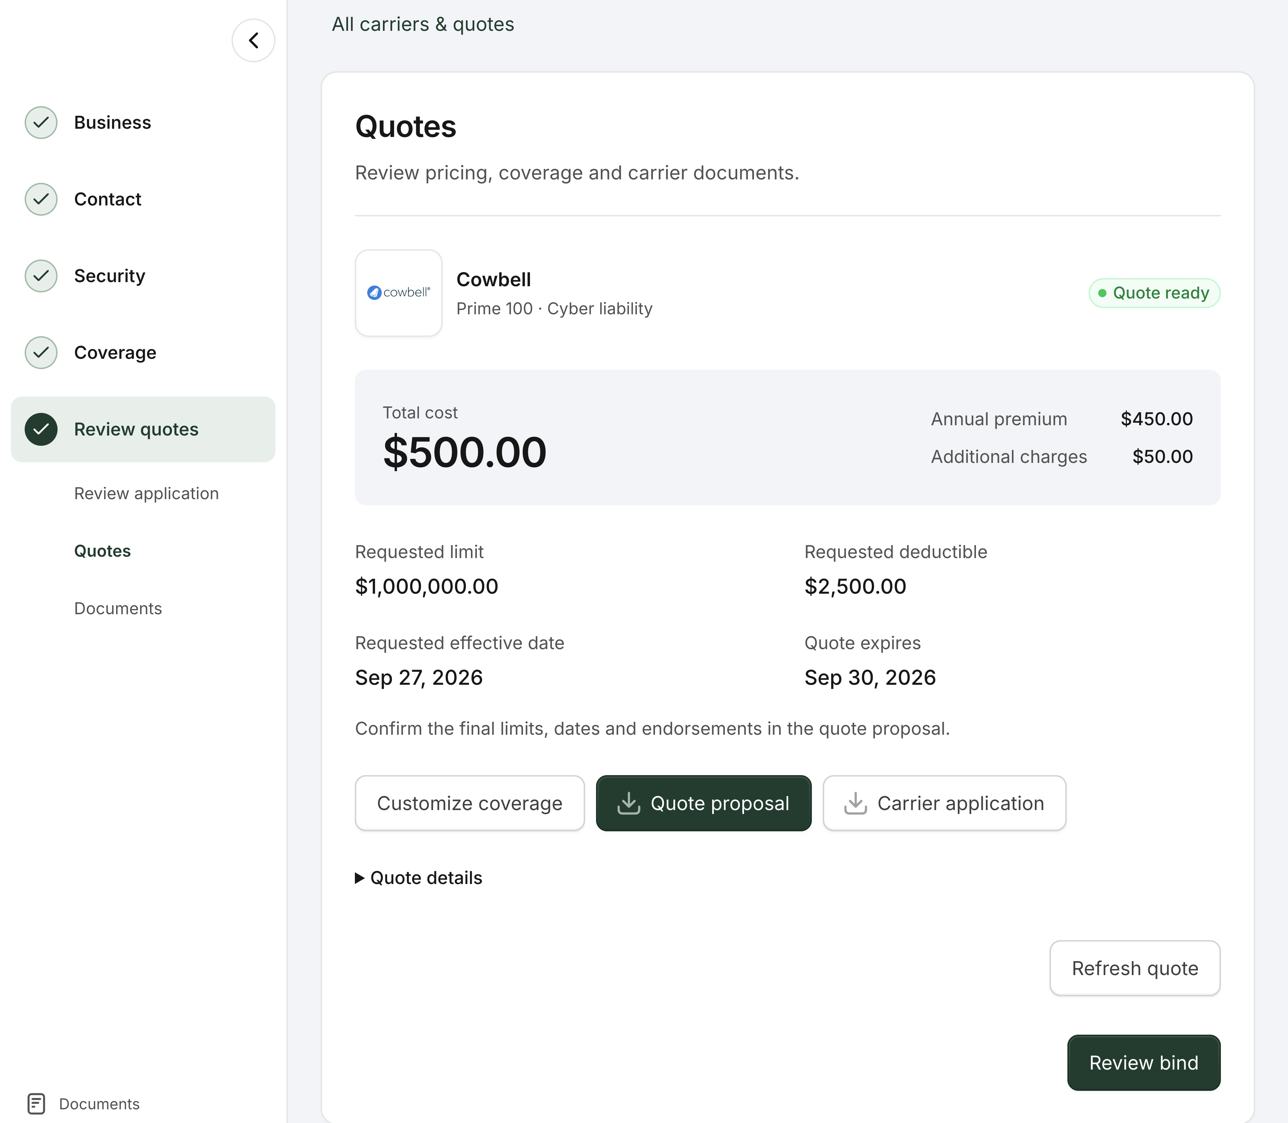Click the Review quotes filled checkmark icon
Screen dimensions: 1288x1123
[41, 429]
